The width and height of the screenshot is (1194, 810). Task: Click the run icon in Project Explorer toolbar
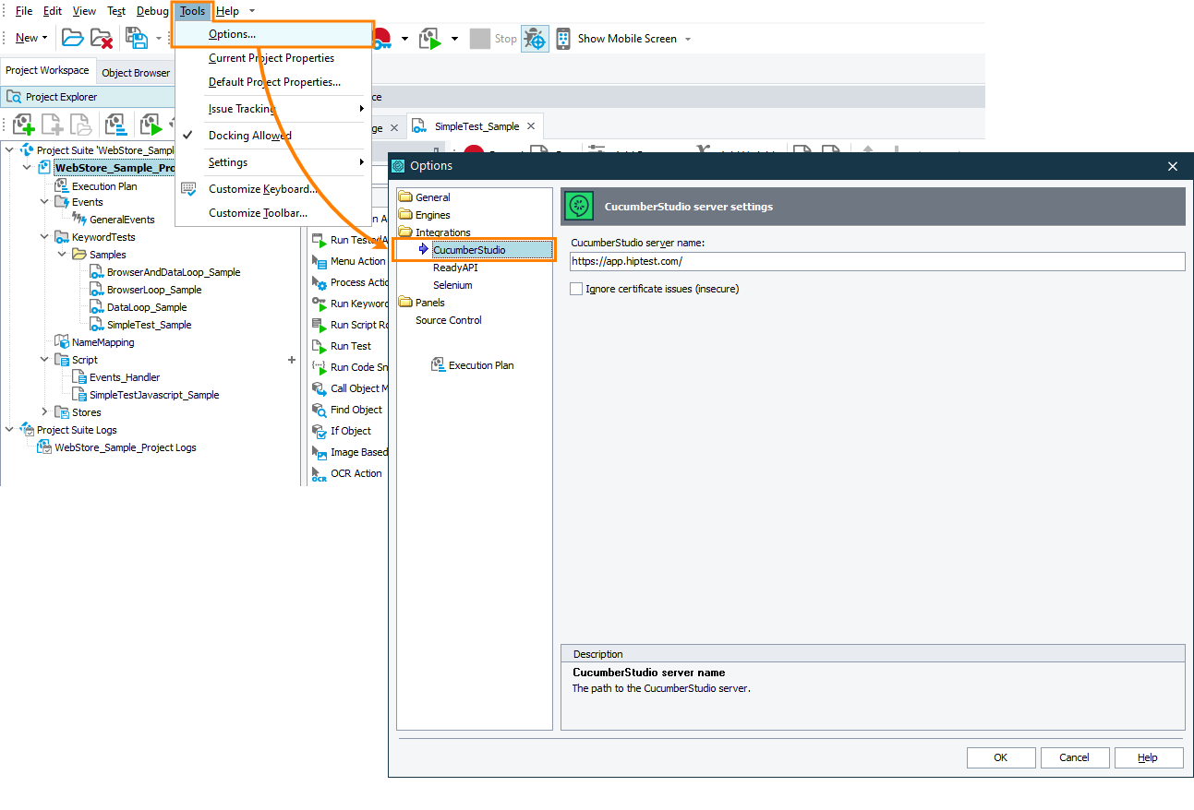(x=151, y=125)
